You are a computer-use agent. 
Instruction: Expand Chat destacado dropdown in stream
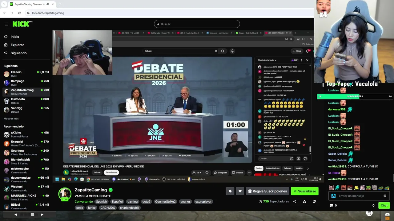(267, 60)
